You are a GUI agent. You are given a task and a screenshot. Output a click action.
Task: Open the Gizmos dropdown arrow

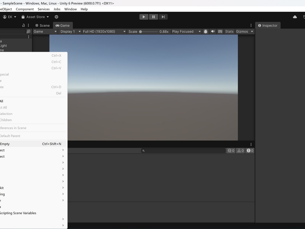(x=252, y=32)
